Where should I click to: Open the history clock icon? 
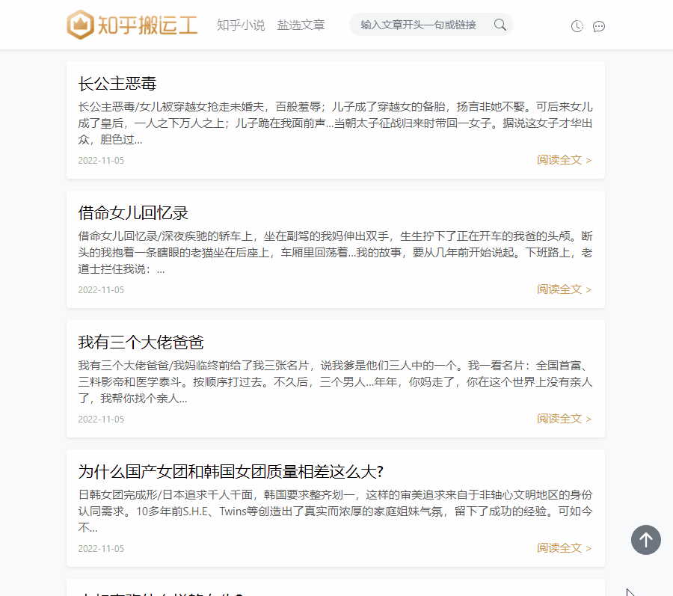[x=577, y=26]
